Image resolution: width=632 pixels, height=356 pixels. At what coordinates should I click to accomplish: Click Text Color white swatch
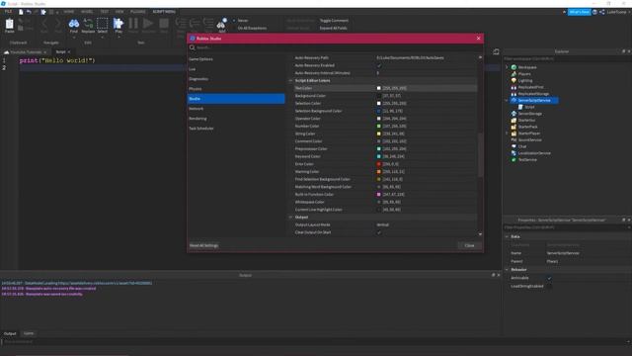click(x=379, y=88)
